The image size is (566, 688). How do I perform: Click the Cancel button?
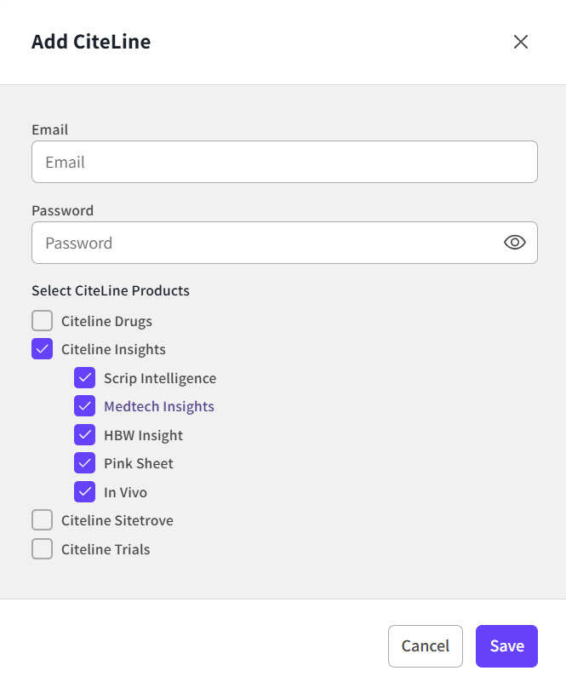(x=425, y=646)
